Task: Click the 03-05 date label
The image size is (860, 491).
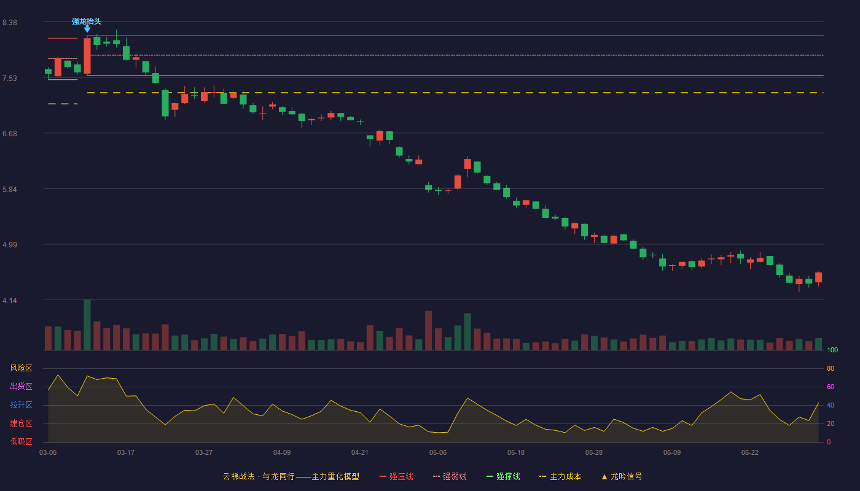Action: pyautogui.click(x=48, y=452)
